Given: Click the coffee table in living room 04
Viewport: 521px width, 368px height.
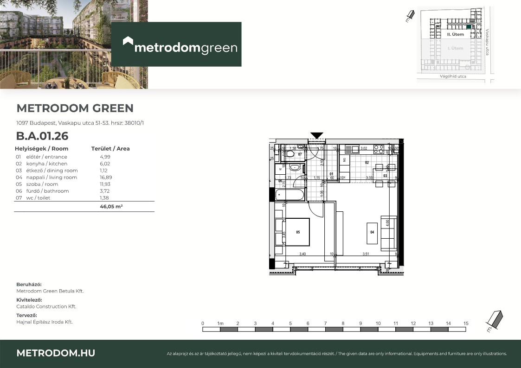Looking at the screenshot, I should [x=372, y=235].
